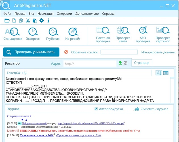Click Проверить уникальность button
Image resolution: width=179 pixels, height=142 pixels.
(31, 52)
